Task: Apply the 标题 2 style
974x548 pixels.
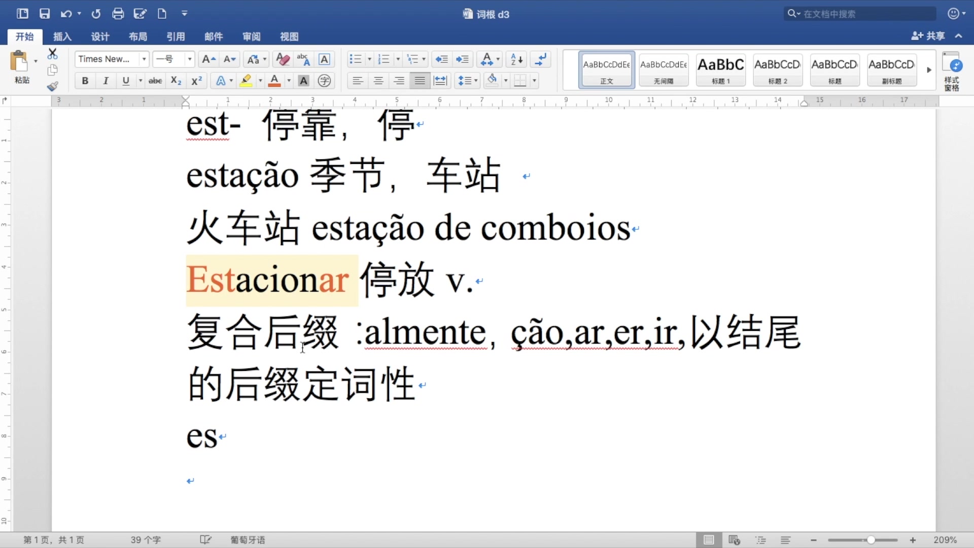Action: tap(778, 70)
